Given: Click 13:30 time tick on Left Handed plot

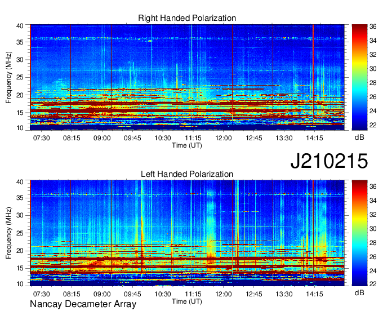Looking at the screenshot, I should click(x=284, y=294).
